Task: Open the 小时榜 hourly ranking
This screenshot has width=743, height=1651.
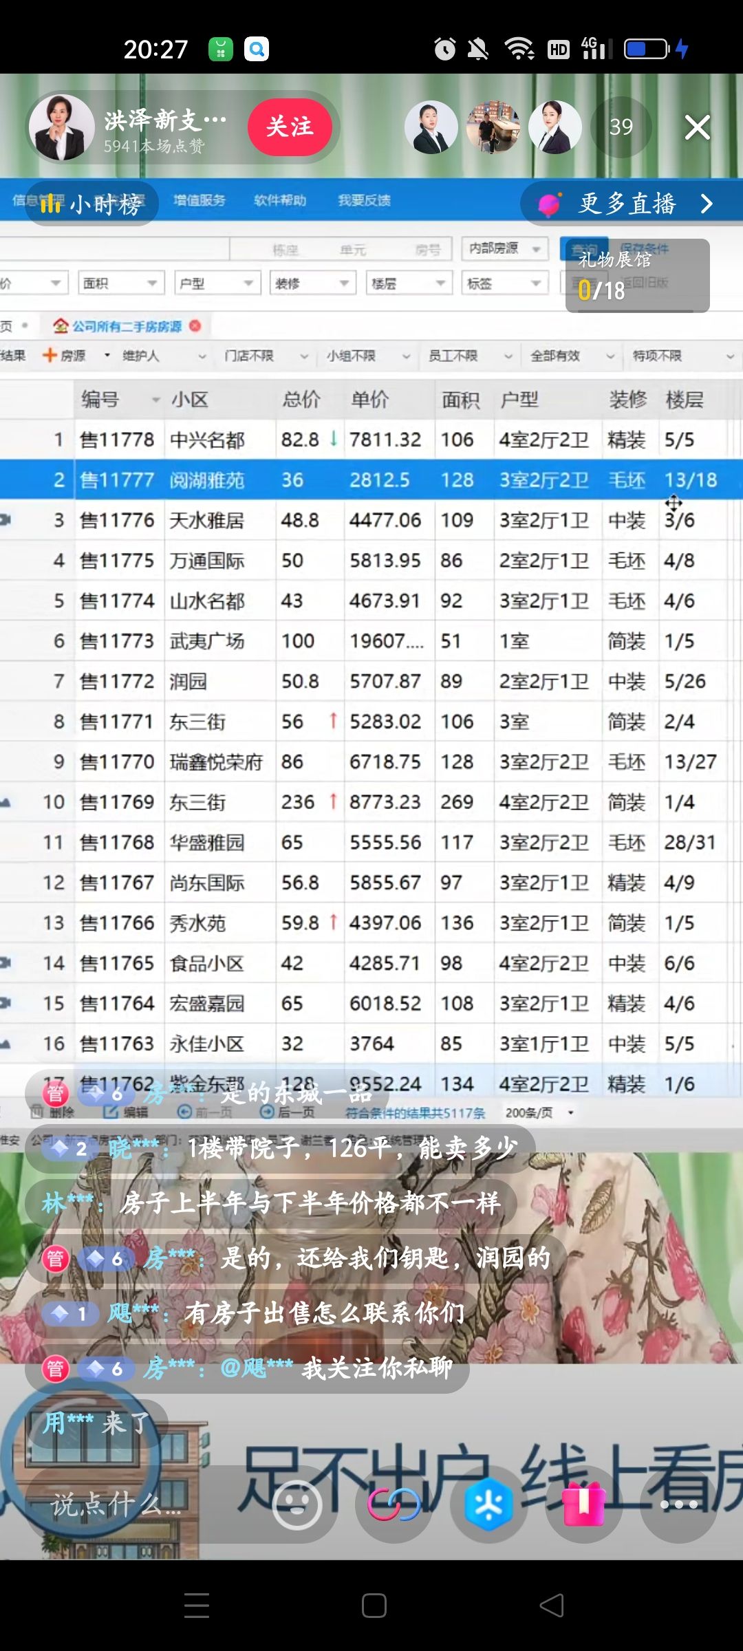Action: pos(91,204)
